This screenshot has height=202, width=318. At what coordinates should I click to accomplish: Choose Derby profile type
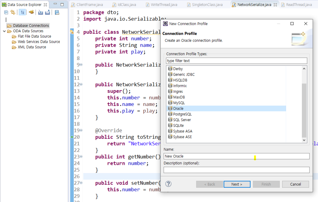(x=226, y=69)
